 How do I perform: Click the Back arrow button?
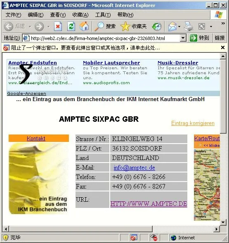pyautogui.click(x=9, y=26)
